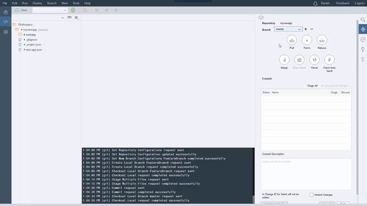Click the Stage column header
367x206 pixels.
click(334, 93)
